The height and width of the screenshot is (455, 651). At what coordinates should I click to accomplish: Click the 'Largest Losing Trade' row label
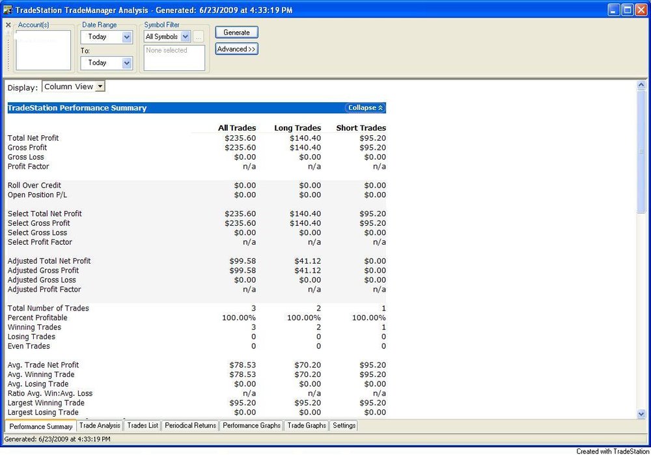pyautogui.click(x=43, y=413)
